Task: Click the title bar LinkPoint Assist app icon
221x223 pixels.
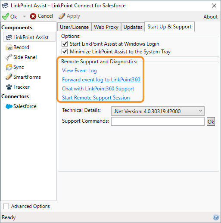Action: [x=5, y=6]
